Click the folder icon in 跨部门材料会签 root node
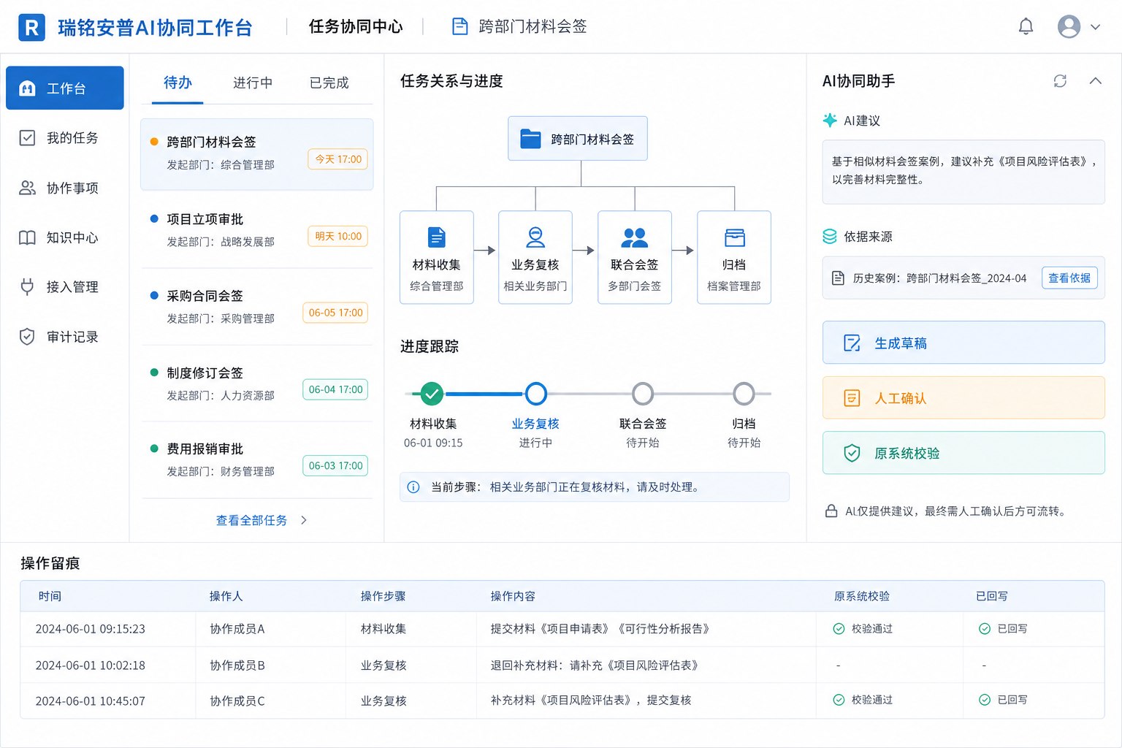This screenshot has width=1122, height=748. pyautogui.click(x=530, y=139)
